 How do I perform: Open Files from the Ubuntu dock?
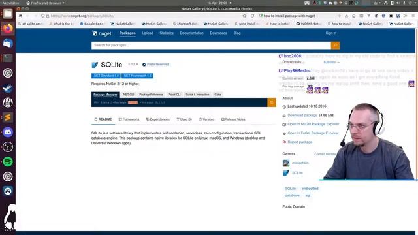coord(8,14)
